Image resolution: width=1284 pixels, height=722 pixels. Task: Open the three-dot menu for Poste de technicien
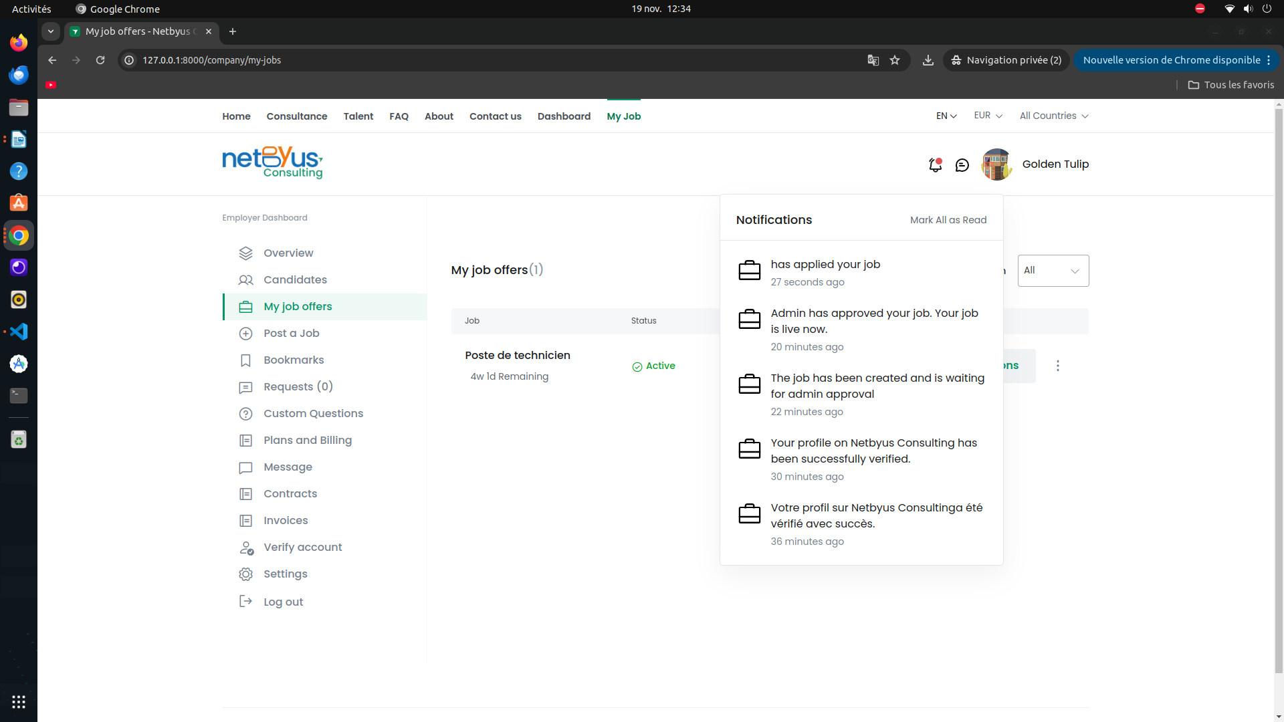click(1057, 366)
